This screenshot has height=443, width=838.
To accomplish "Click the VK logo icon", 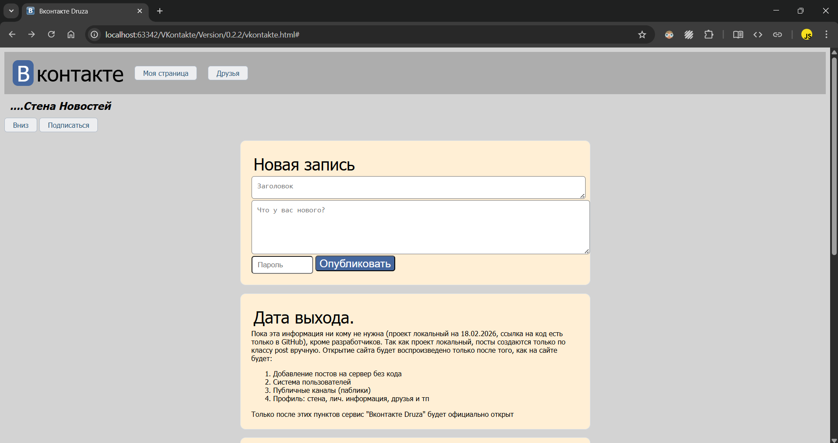I will tap(23, 73).
